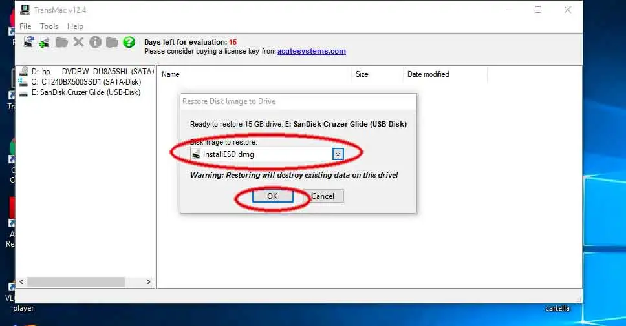Click the 'cartella' desktop label

point(557,308)
